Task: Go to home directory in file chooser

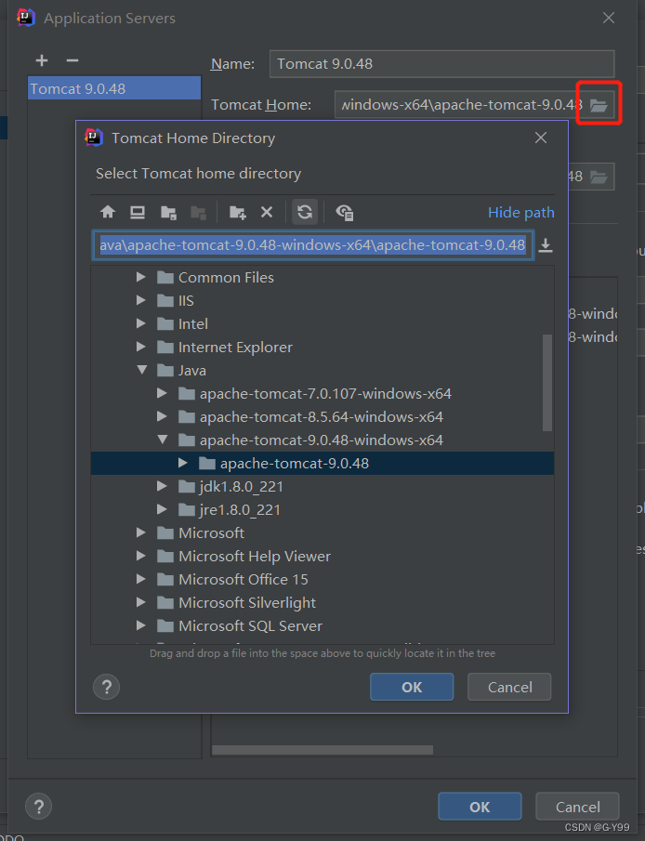Action: tap(108, 213)
